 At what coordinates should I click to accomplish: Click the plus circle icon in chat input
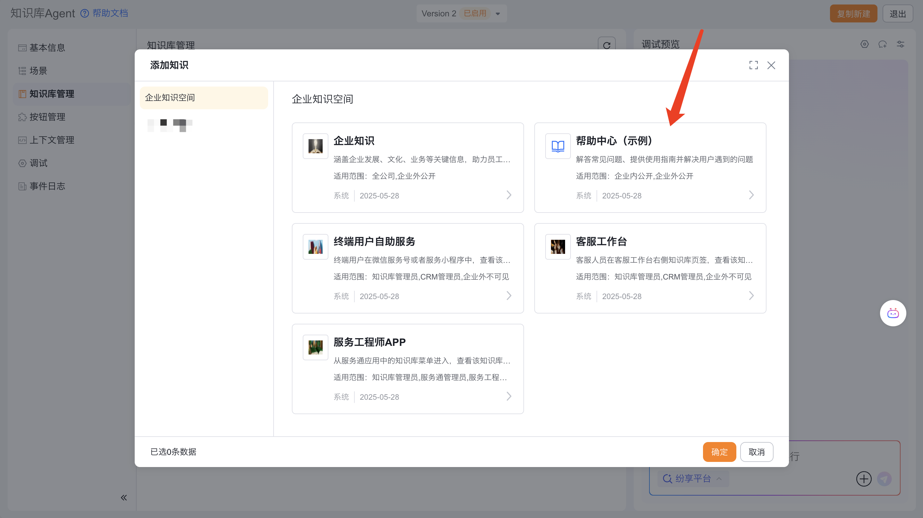(864, 479)
